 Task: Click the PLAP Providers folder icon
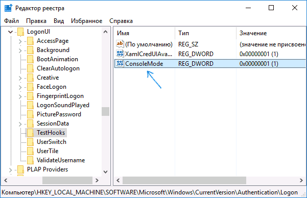20,169
